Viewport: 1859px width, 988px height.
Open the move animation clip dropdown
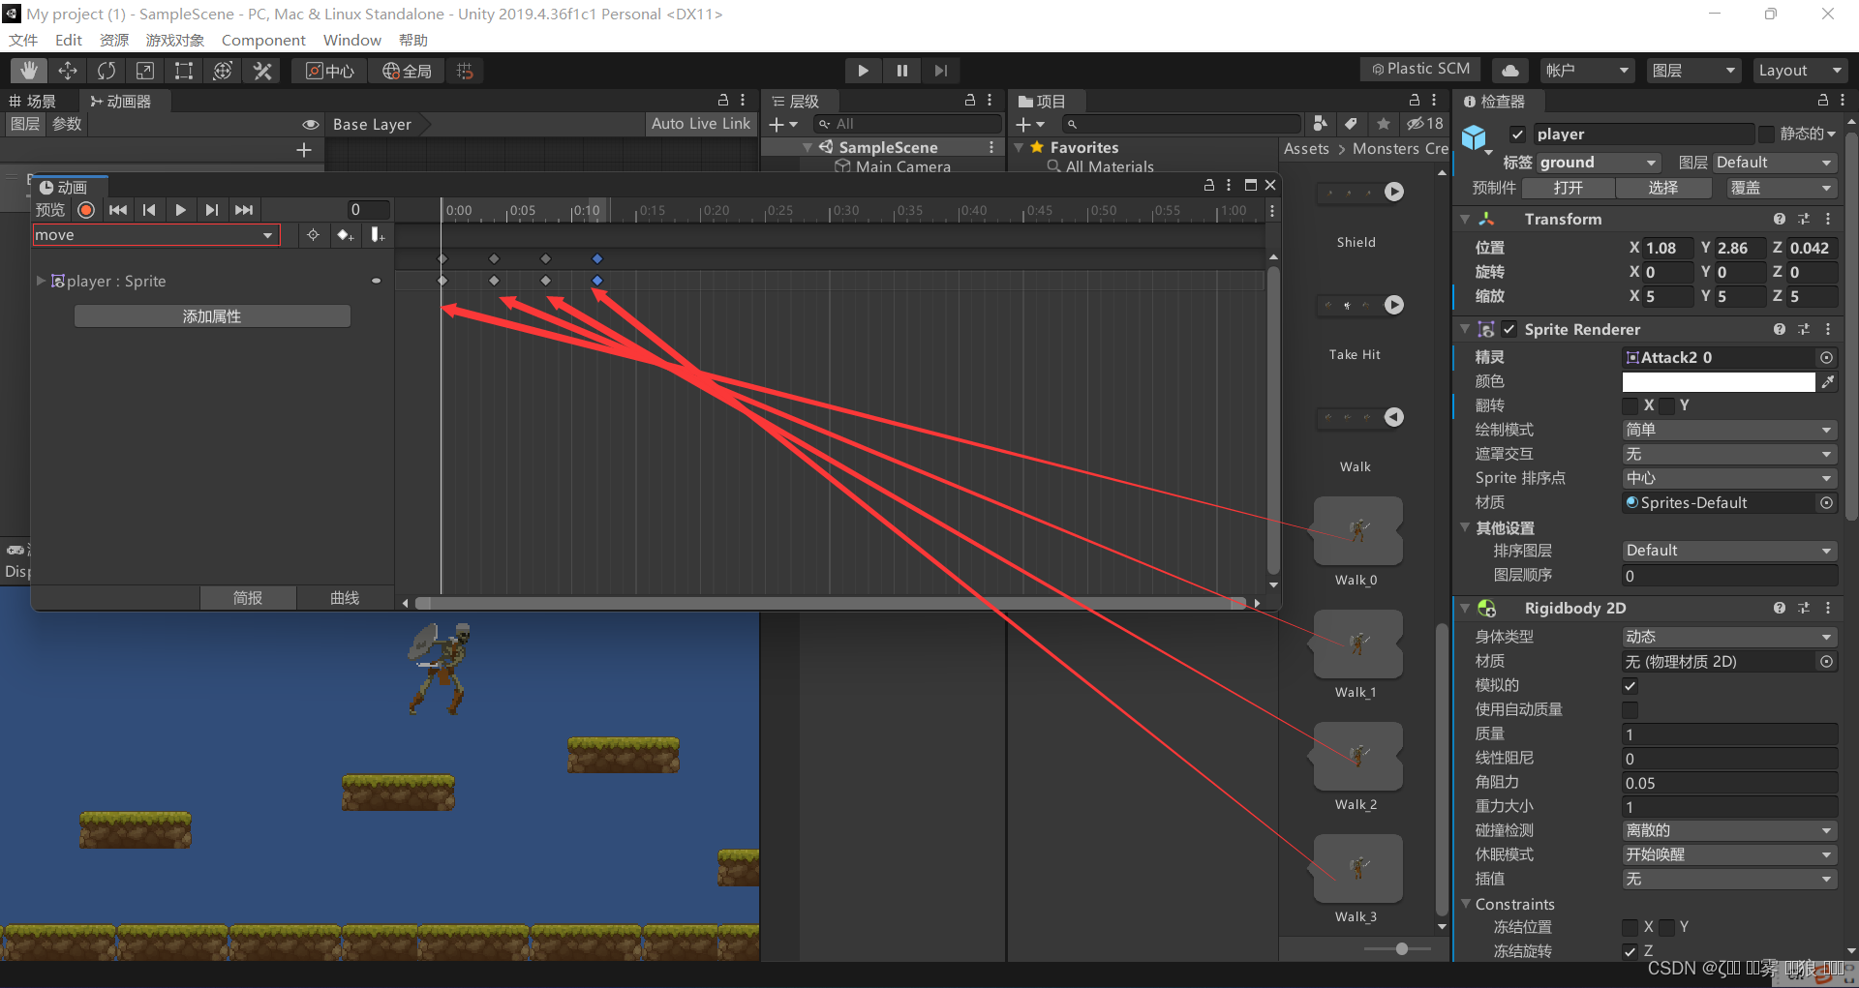tap(155, 234)
